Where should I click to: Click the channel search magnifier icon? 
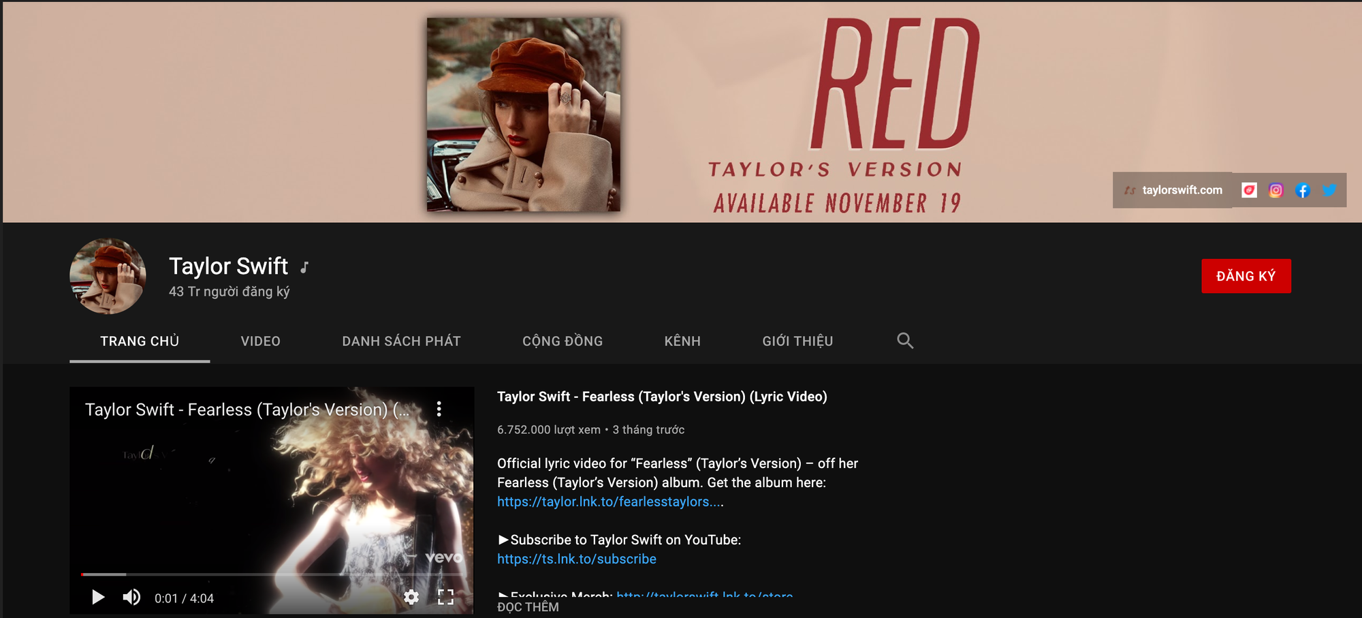pyautogui.click(x=905, y=341)
